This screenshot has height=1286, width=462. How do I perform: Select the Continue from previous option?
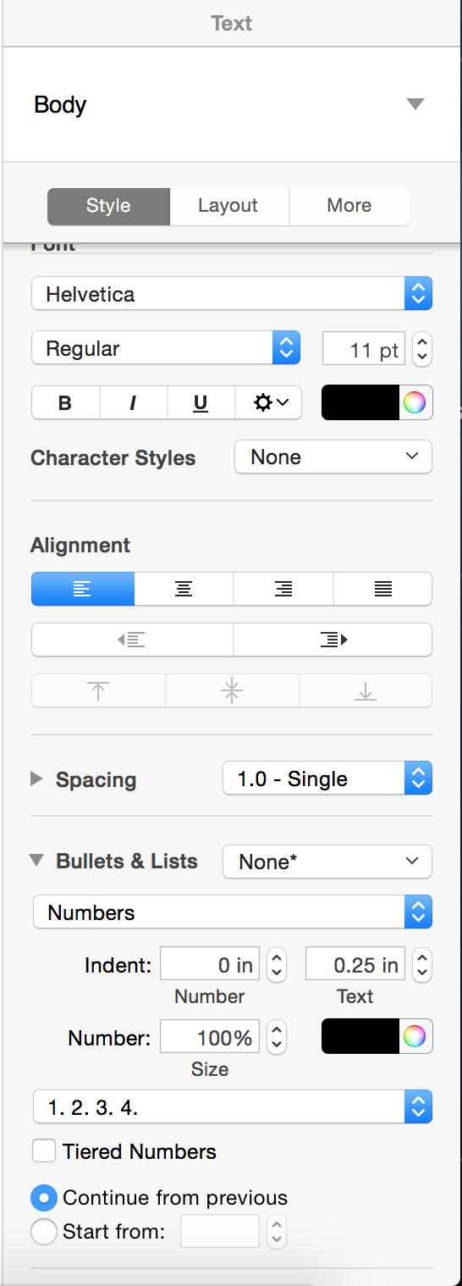(x=43, y=1198)
